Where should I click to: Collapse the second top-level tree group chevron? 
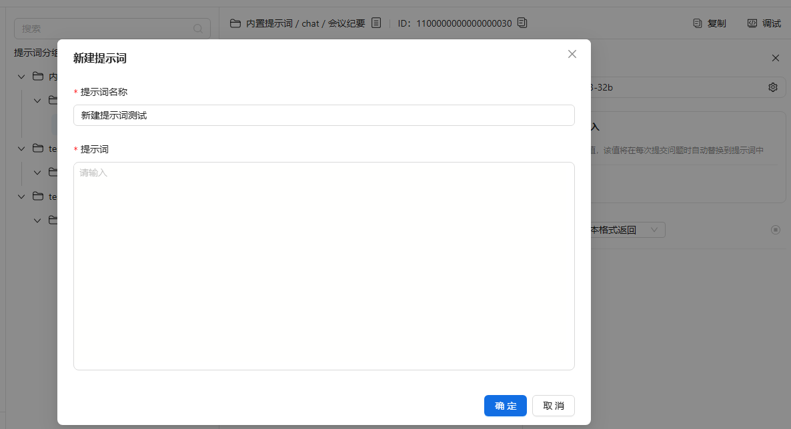click(21, 149)
